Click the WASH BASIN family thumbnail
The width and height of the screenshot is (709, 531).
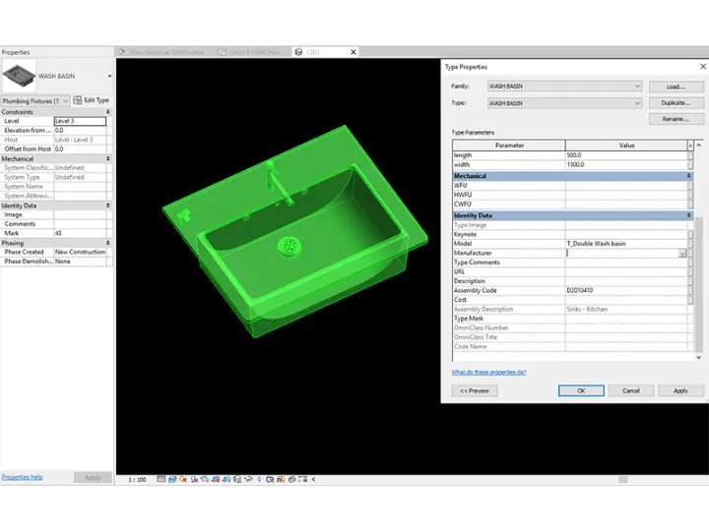click(x=19, y=77)
